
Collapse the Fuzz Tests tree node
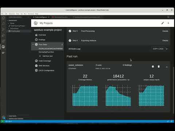33,44
